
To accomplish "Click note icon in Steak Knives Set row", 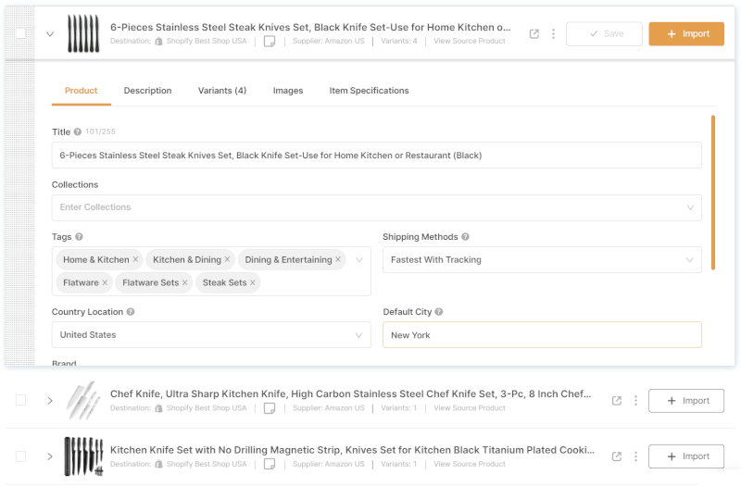I will tap(270, 42).
